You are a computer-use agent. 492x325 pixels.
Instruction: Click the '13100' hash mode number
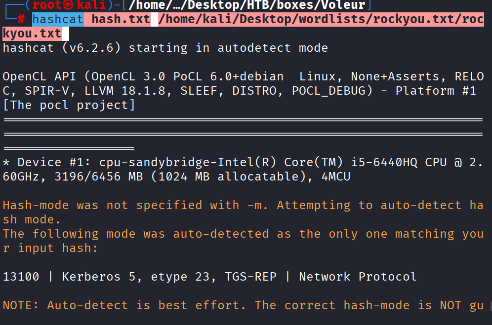click(x=21, y=277)
